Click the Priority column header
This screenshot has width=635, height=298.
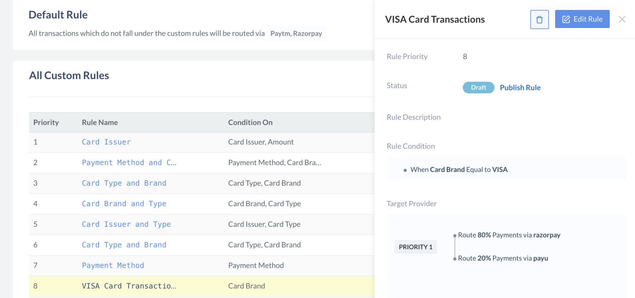pyautogui.click(x=46, y=122)
